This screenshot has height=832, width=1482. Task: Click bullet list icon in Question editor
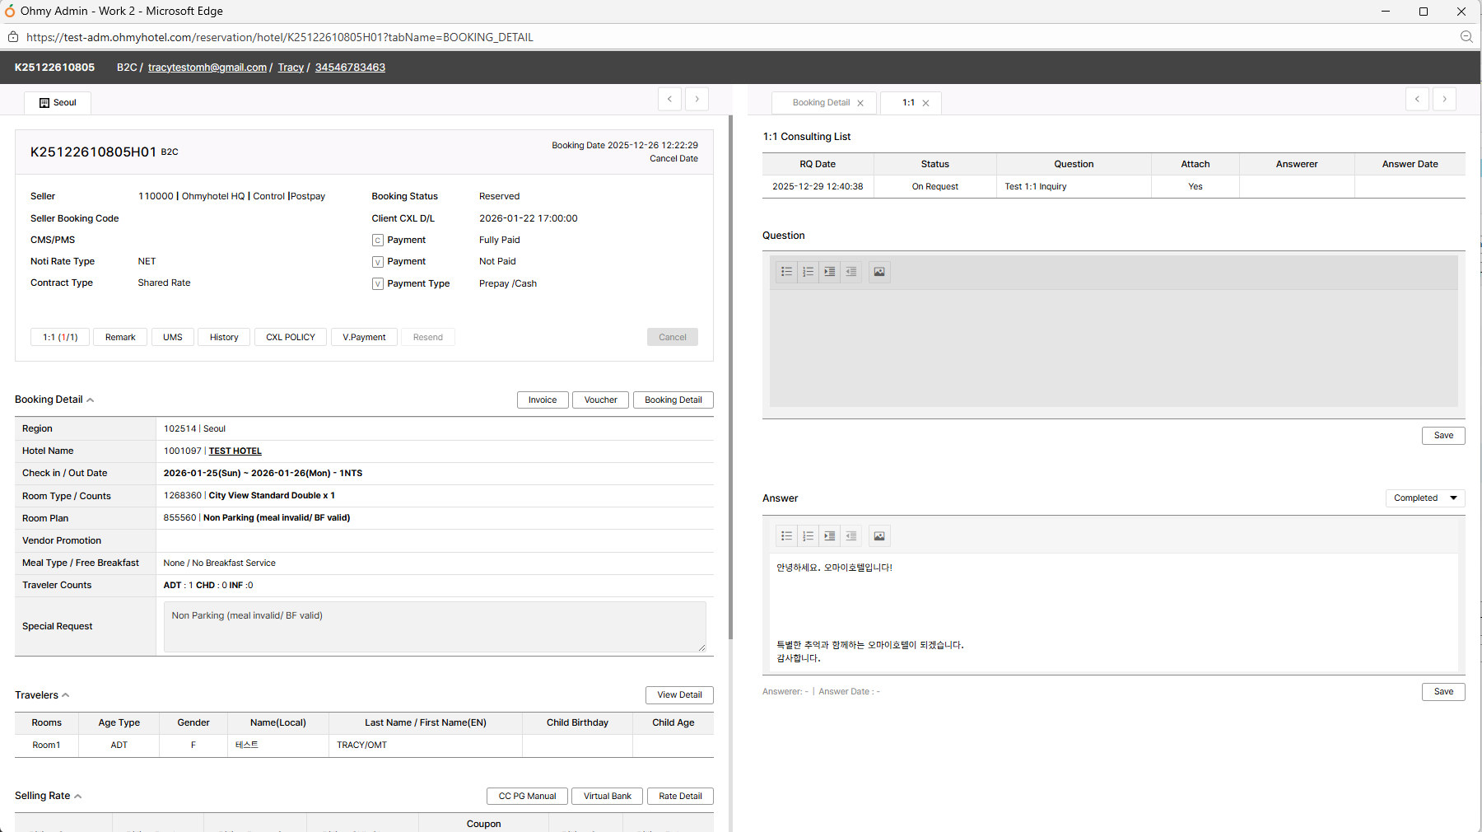787,272
